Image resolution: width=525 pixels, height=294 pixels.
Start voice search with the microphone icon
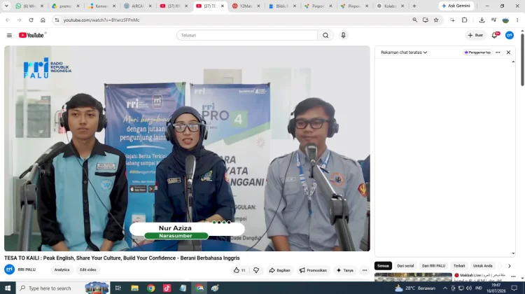pyautogui.click(x=343, y=35)
